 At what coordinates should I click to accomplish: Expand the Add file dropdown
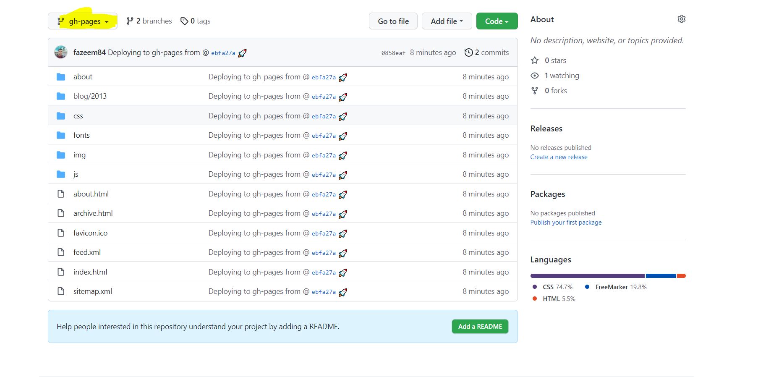[x=447, y=21]
